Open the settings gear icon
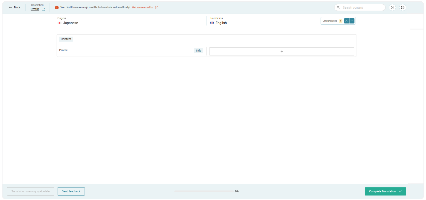426x200 pixels. pyautogui.click(x=403, y=7)
